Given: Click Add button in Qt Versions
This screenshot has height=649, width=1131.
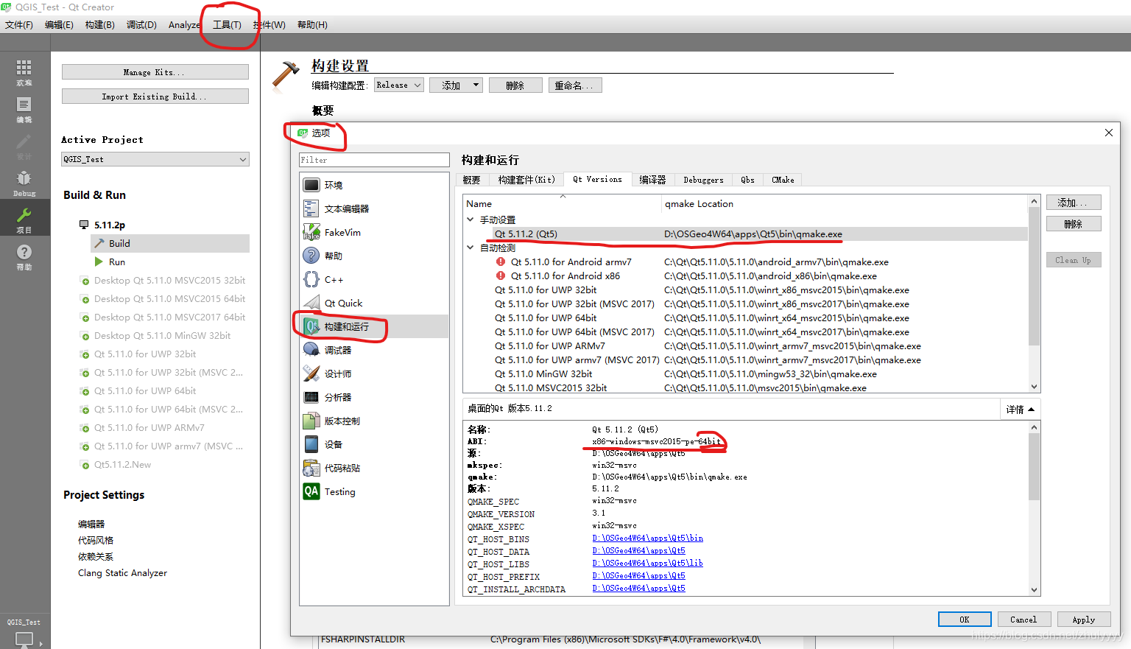Looking at the screenshot, I should 1074,203.
